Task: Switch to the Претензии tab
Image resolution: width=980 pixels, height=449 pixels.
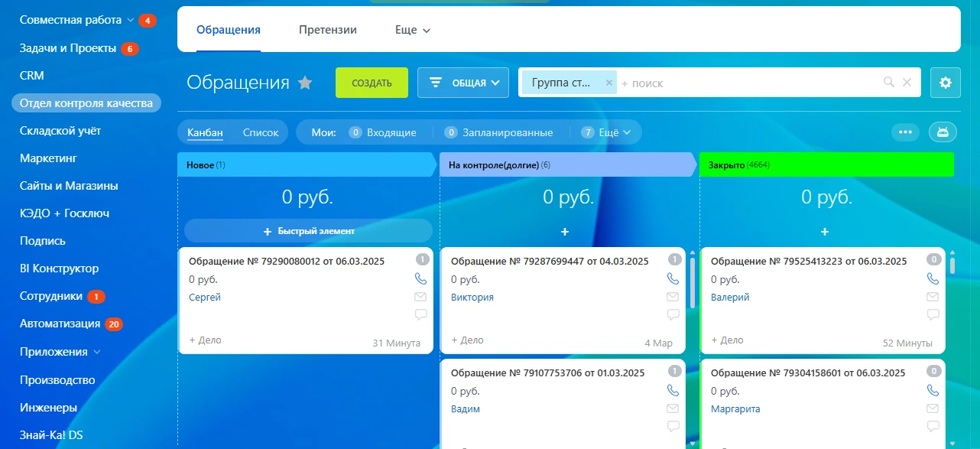Action: point(328,31)
